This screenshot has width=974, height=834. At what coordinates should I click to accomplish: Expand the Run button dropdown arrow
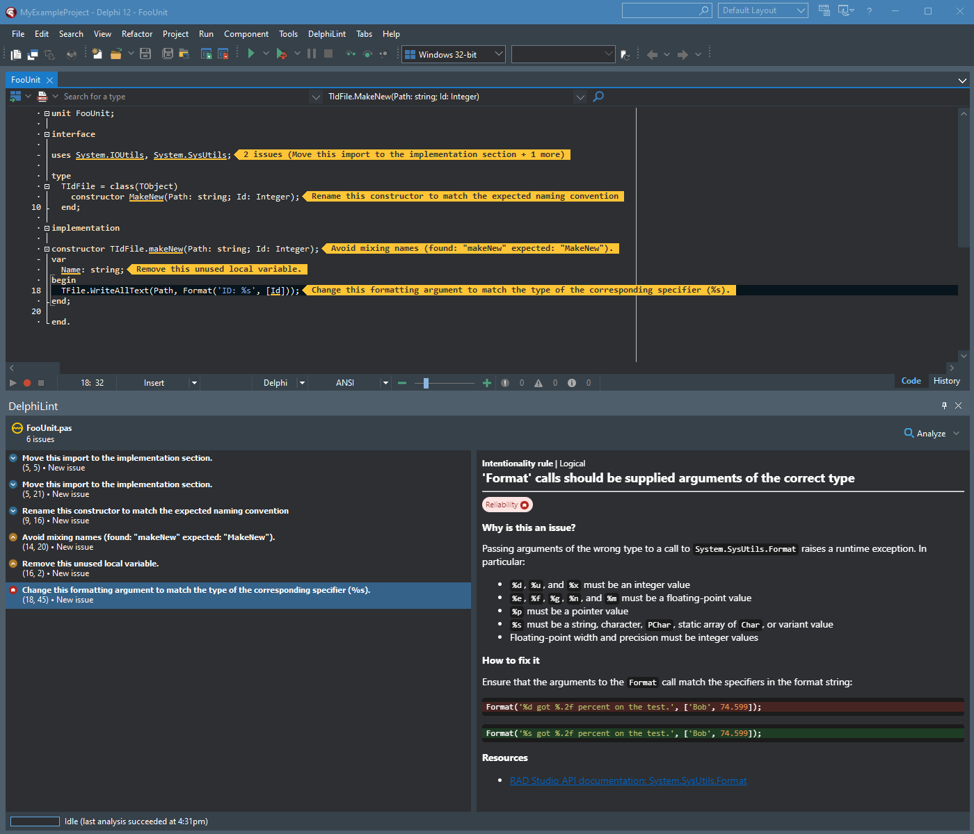[x=266, y=54]
